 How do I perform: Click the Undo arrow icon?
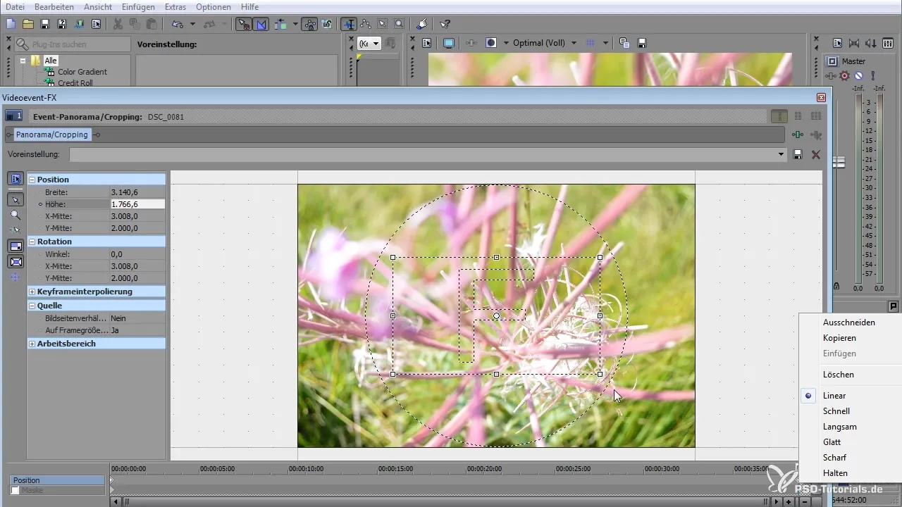177,24
